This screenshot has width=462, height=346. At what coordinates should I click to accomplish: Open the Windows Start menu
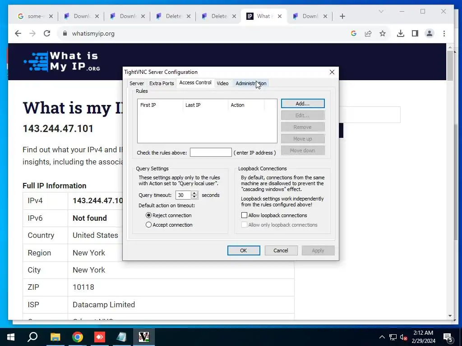coord(11,337)
